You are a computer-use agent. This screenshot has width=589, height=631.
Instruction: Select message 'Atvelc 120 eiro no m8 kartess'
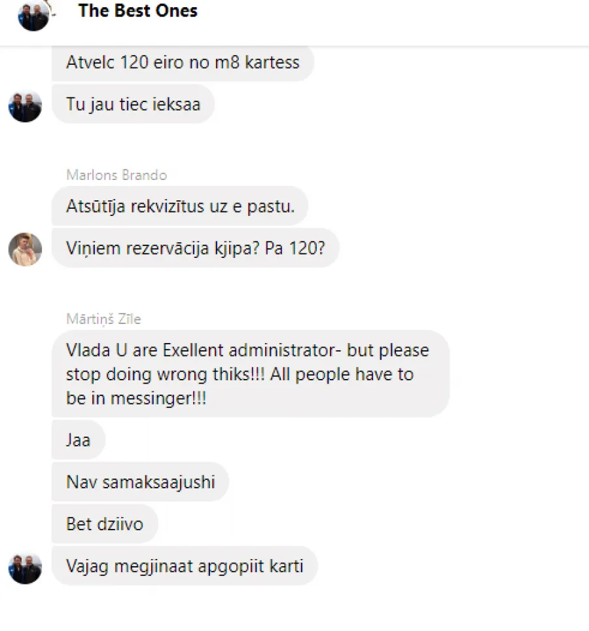[183, 62]
